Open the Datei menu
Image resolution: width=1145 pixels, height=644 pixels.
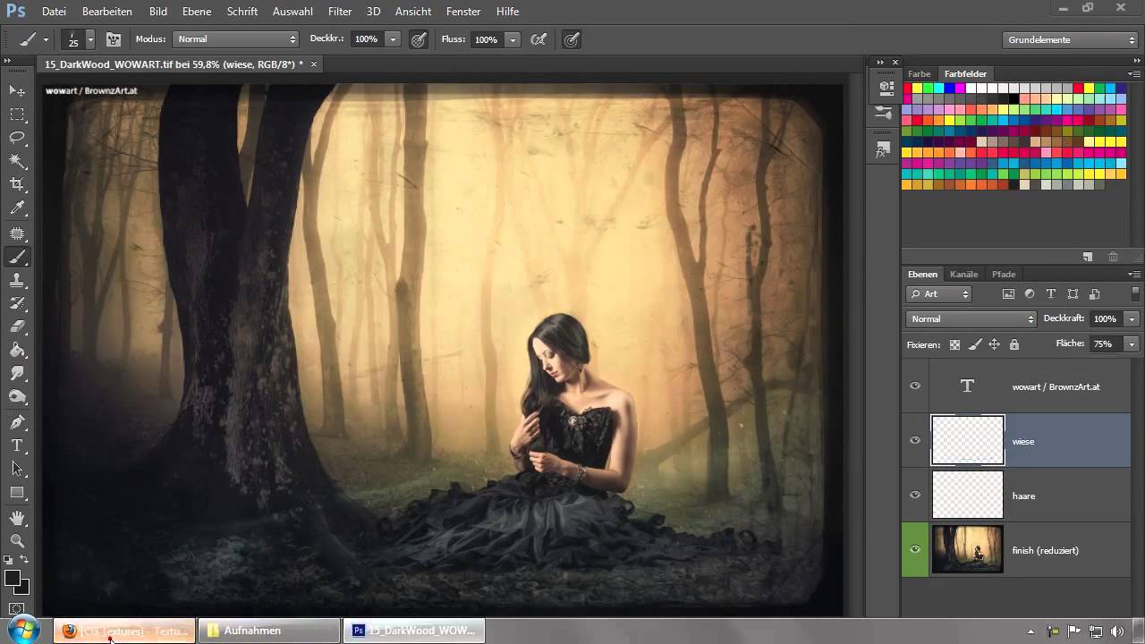coord(54,12)
